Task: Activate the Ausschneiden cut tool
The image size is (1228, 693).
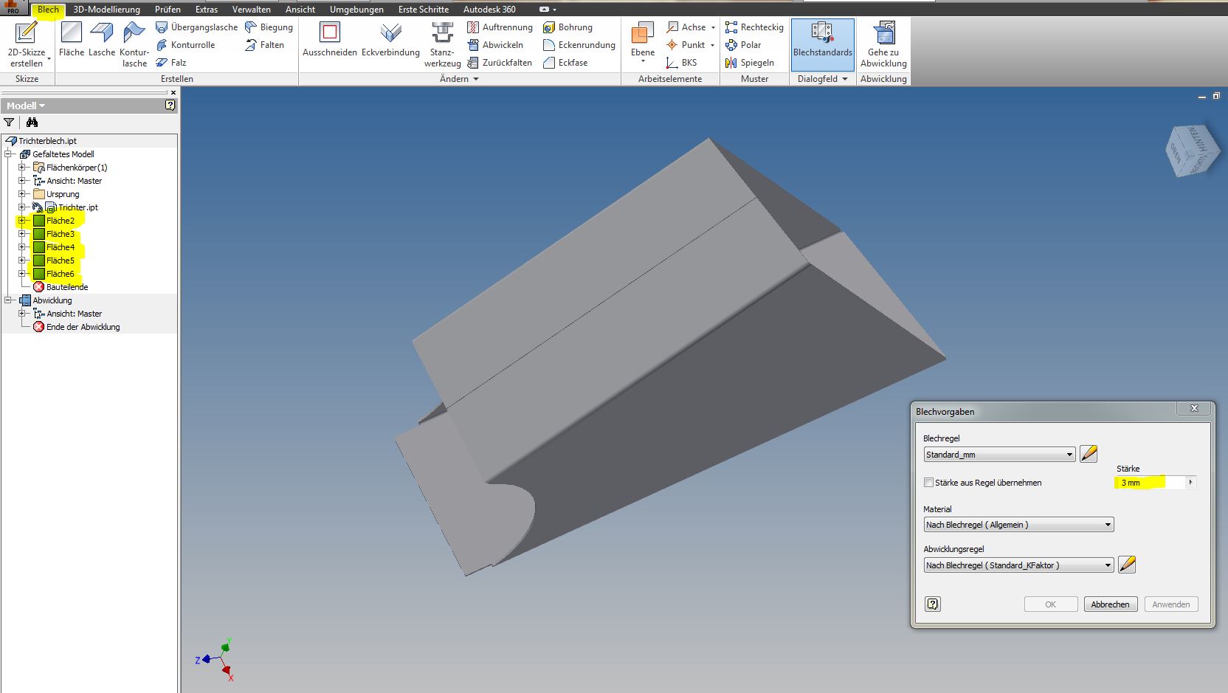Action: click(x=330, y=40)
